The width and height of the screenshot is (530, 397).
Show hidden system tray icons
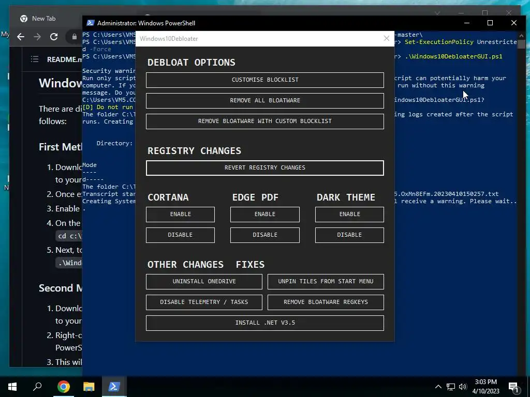click(438, 387)
